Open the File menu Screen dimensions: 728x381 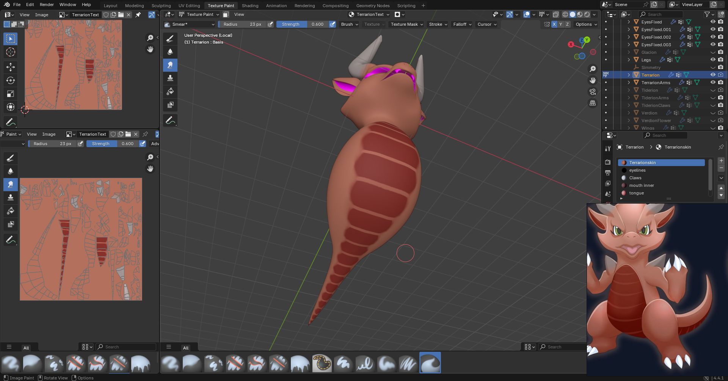click(x=17, y=5)
